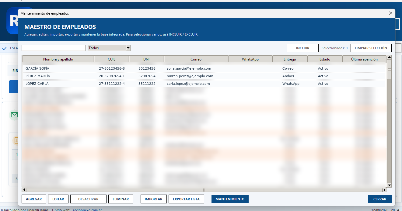This screenshot has width=402, height=211.
Task: Click the INCLUIR button
Action: (x=302, y=48)
